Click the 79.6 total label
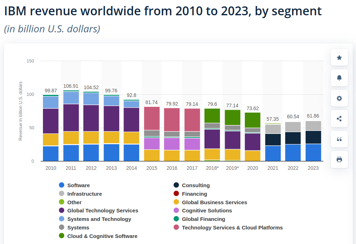Viewport: 356px width, 244px height. pos(212,104)
